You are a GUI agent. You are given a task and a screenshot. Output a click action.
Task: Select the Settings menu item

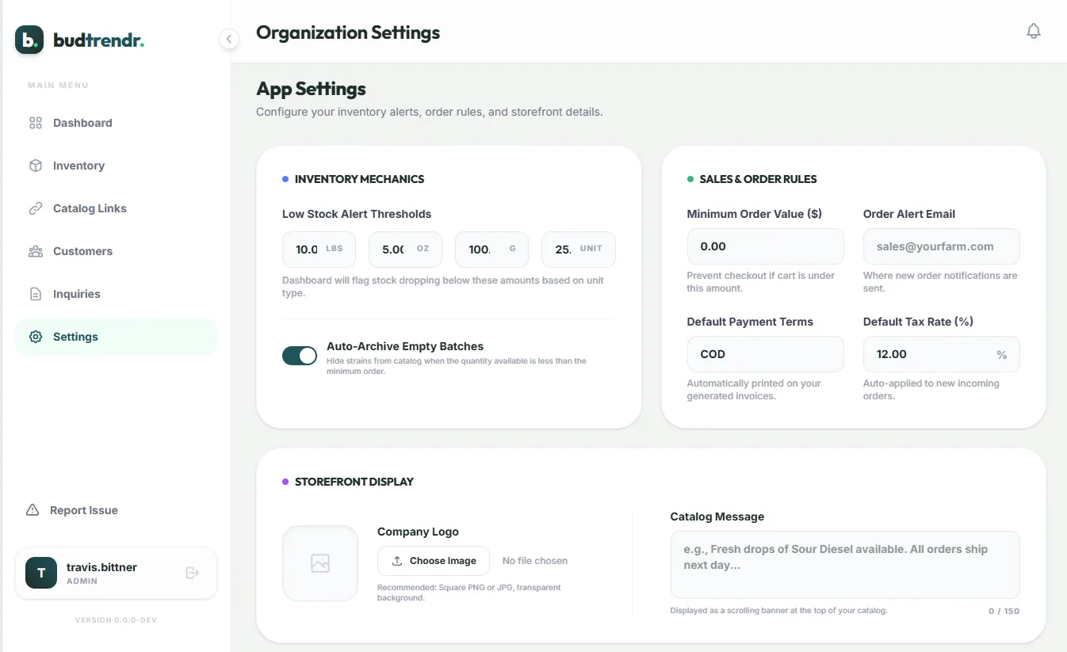pos(116,337)
